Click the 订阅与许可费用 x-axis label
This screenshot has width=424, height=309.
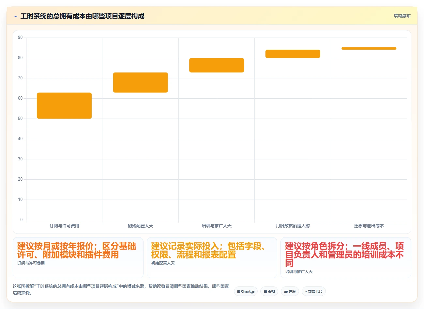[64, 226]
